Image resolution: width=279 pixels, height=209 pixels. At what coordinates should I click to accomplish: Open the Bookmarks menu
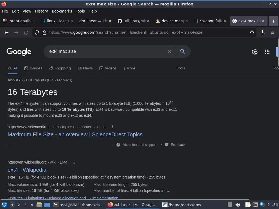[62, 11]
